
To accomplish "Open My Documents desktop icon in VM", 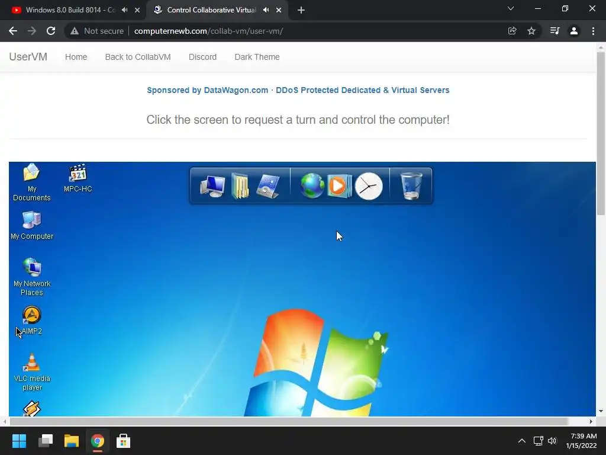I will pos(32,182).
